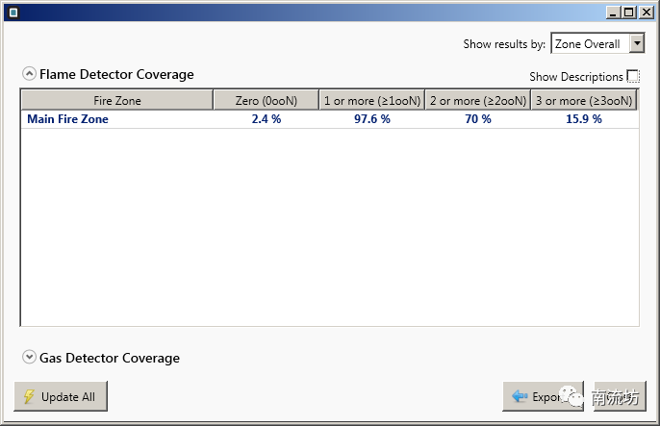
Task: Click the lightning bolt icon on Update All
Action: pos(29,396)
